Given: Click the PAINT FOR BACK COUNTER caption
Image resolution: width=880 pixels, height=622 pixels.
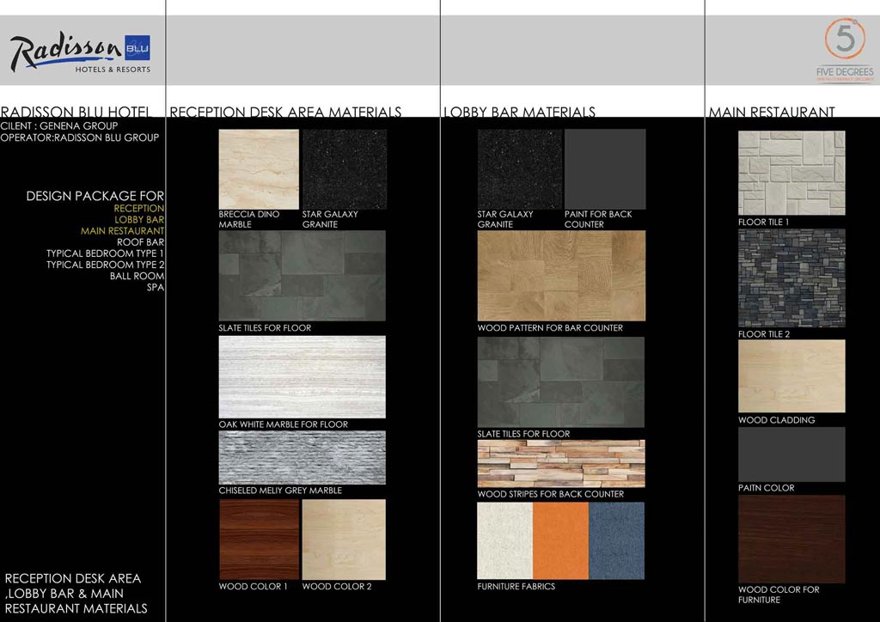Looking at the screenshot, I should coord(598,219).
